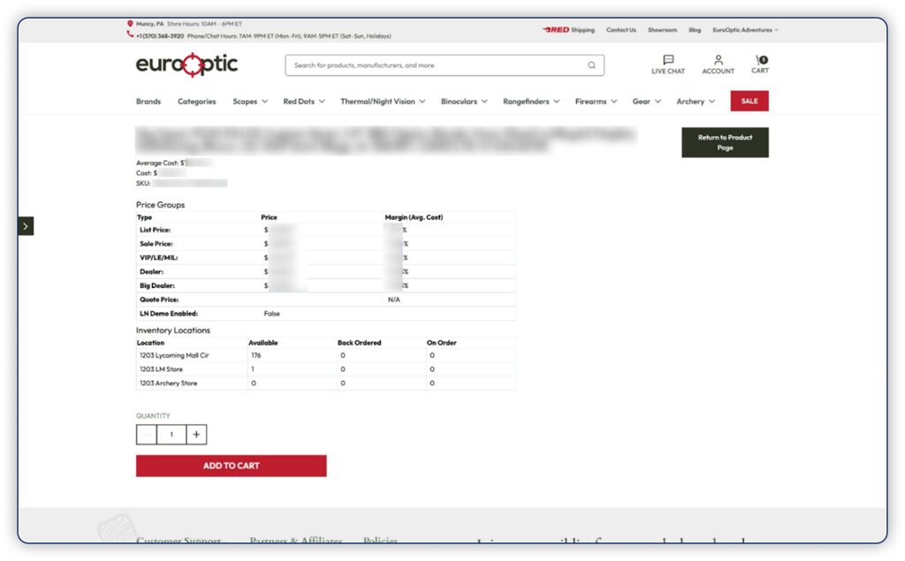This screenshot has width=905, height=561.
Task: Open the EuroOptic Adventures dropdown
Action: coord(742,29)
